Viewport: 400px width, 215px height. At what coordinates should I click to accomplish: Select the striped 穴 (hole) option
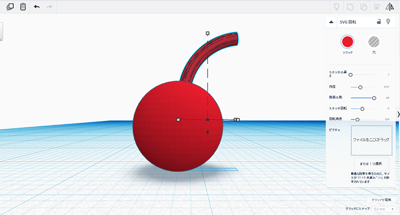coord(374,42)
